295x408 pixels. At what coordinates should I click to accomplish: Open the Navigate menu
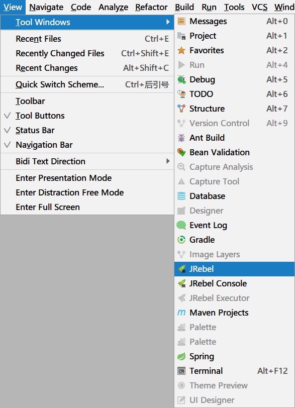pyautogui.click(x=46, y=7)
